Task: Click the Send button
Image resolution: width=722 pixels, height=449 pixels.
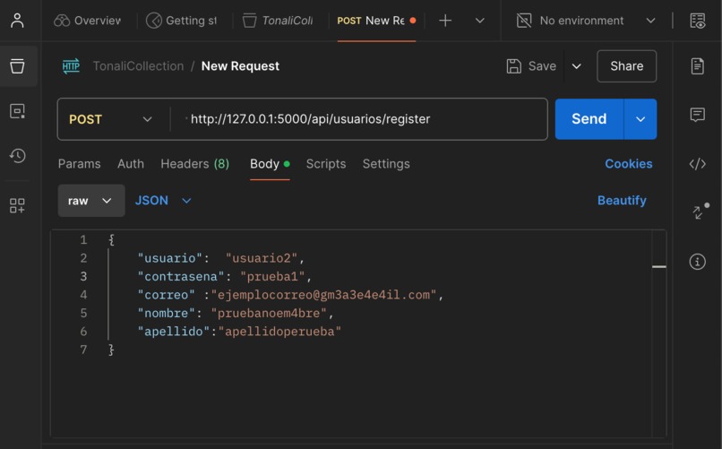Action: click(589, 119)
